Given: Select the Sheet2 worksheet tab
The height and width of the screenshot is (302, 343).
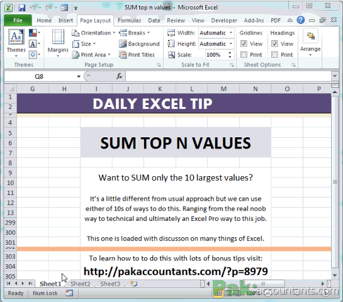Looking at the screenshot, I should [81, 284].
